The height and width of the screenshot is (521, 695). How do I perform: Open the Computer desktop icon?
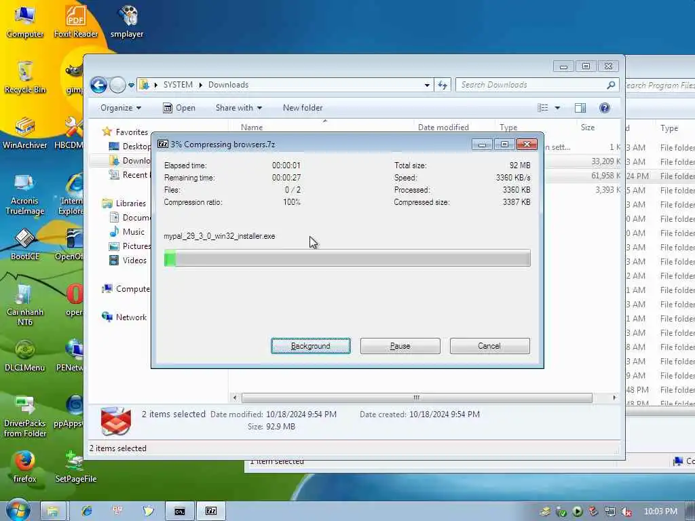pos(25,22)
